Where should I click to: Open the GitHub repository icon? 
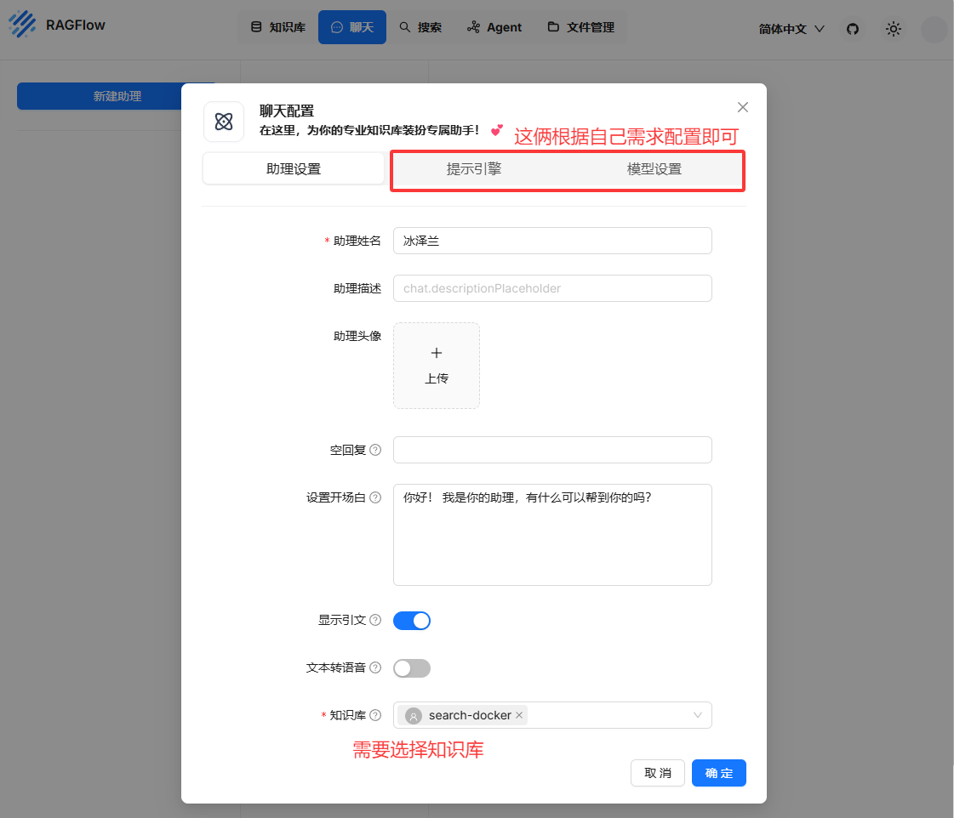852,29
